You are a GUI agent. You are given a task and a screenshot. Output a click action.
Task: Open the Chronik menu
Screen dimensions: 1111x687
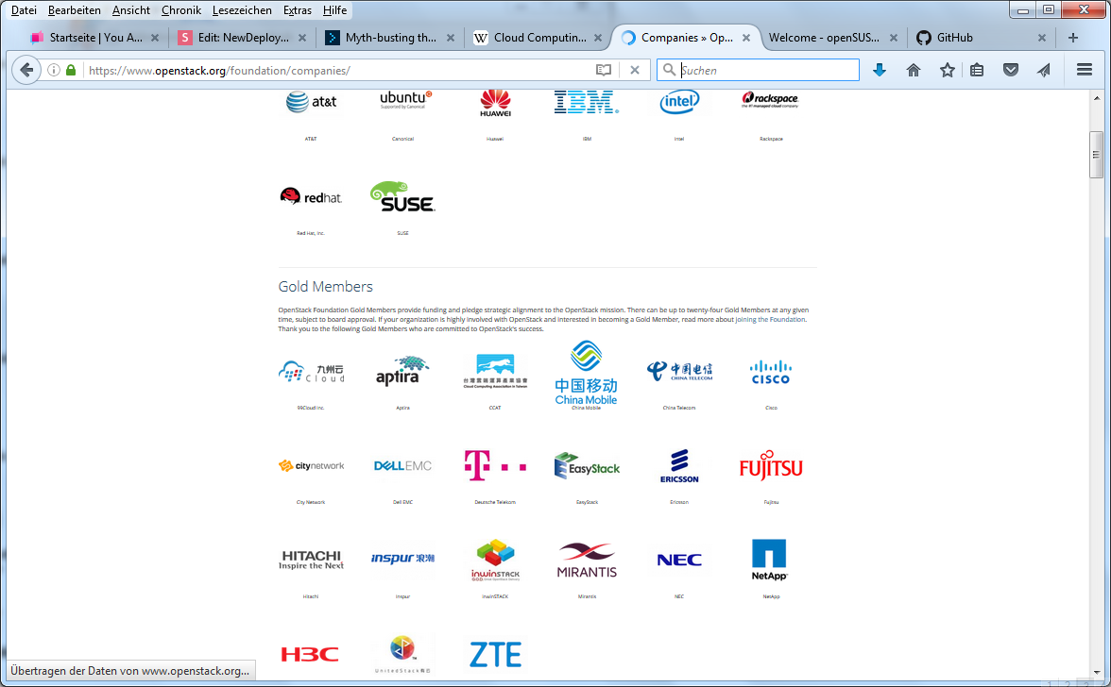pyautogui.click(x=181, y=9)
